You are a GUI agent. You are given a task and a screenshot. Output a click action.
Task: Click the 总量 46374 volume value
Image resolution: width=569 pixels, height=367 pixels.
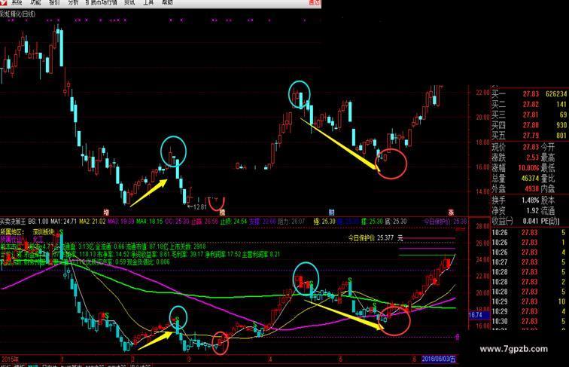pyautogui.click(x=530, y=179)
